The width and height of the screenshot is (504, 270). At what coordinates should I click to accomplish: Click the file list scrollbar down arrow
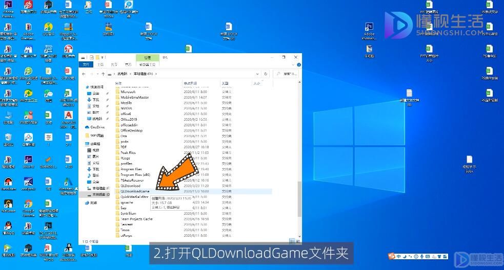click(299, 236)
